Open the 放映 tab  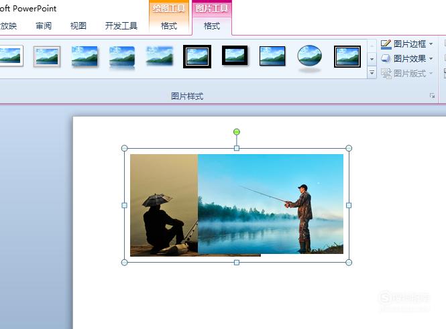(x=9, y=26)
